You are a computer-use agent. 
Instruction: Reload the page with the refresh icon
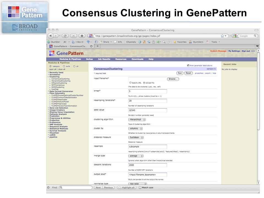(x=65, y=36)
